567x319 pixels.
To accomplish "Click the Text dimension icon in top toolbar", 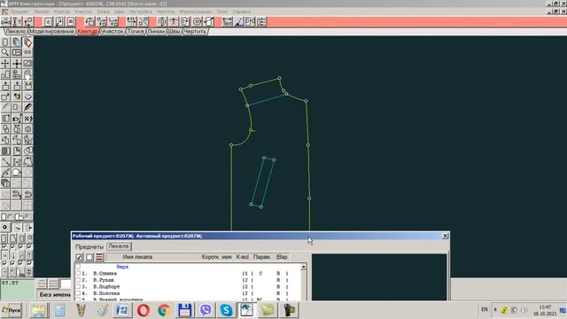I will (227, 21).
